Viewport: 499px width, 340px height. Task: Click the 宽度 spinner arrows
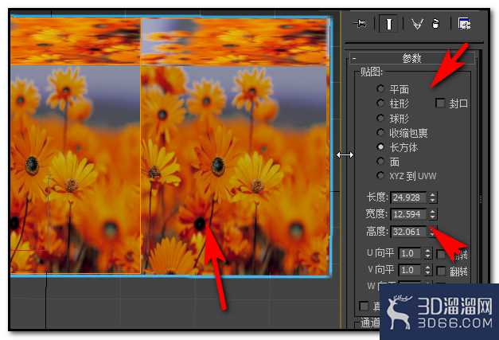(432, 214)
